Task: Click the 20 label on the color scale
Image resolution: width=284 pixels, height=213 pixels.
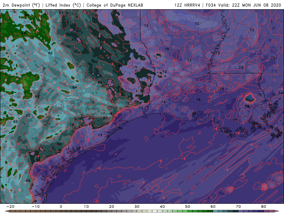Action: (111, 207)
